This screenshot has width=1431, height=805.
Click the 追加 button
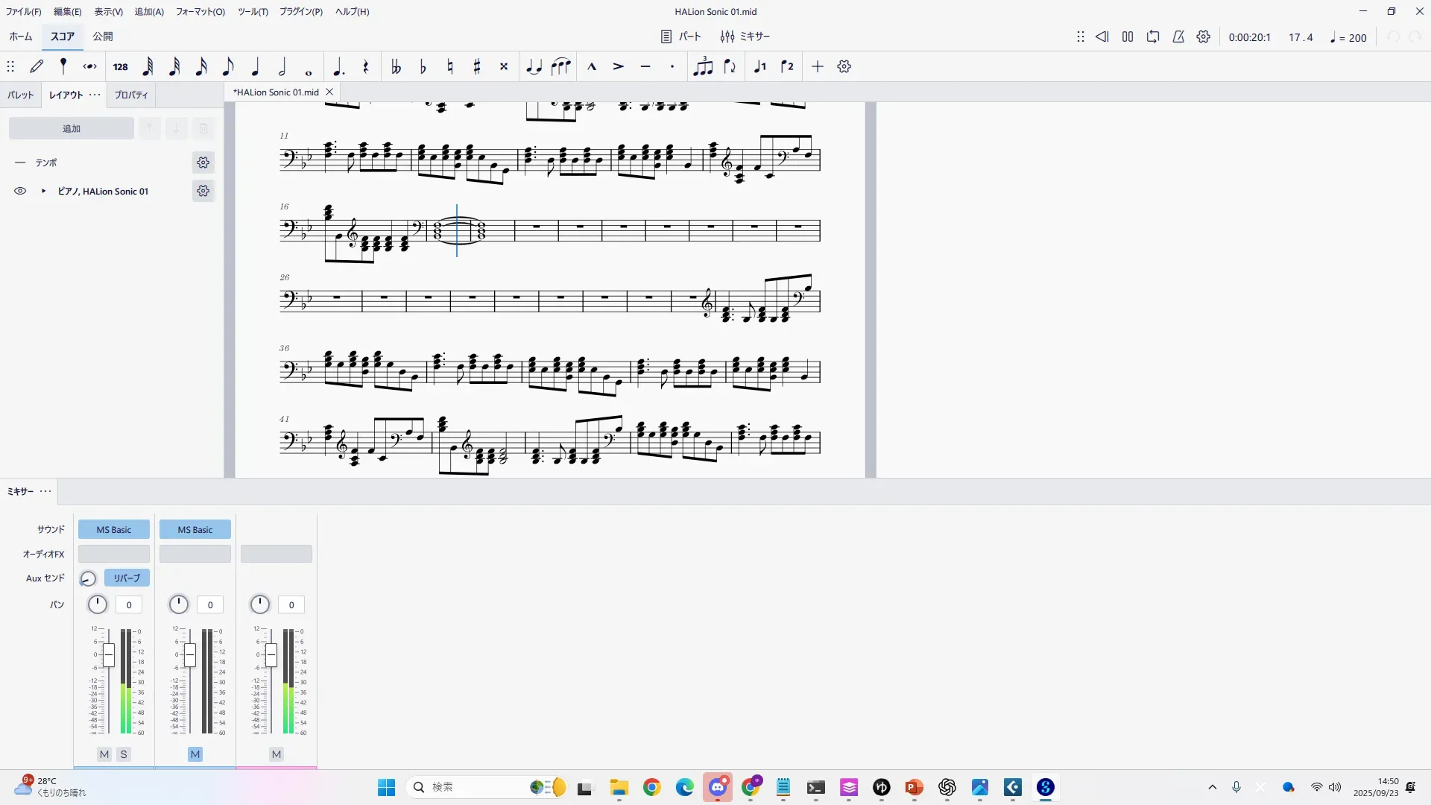[x=72, y=128]
